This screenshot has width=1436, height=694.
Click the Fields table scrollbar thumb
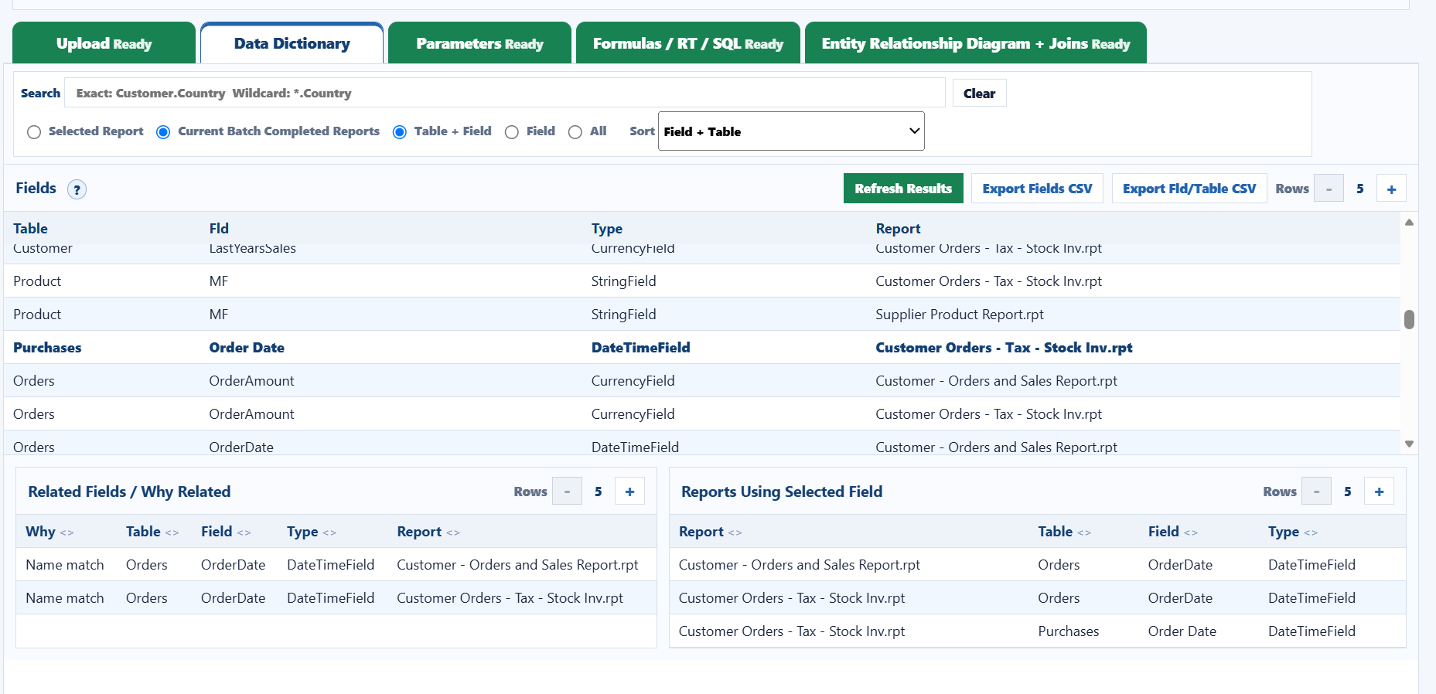1410,320
